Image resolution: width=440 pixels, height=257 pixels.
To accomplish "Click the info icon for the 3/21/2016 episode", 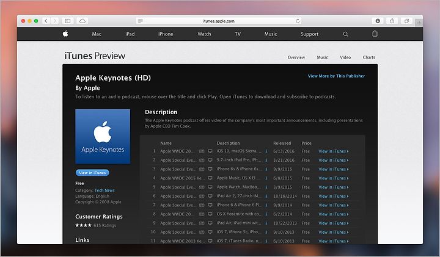I will (x=266, y=161).
